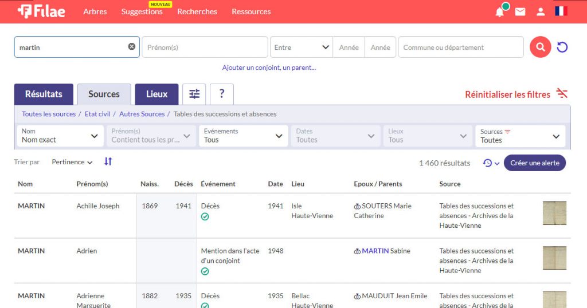Open the messages envelope icon
Image resolution: width=587 pixels, height=308 pixels.
(x=520, y=11)
